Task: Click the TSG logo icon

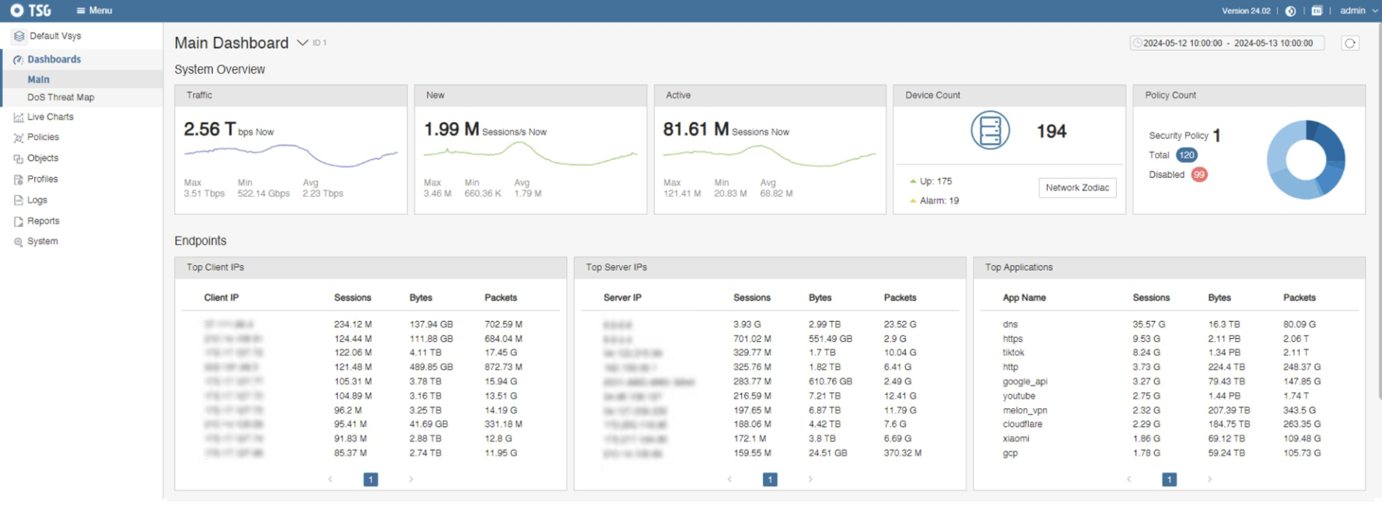Action: (x=16, y=10)
